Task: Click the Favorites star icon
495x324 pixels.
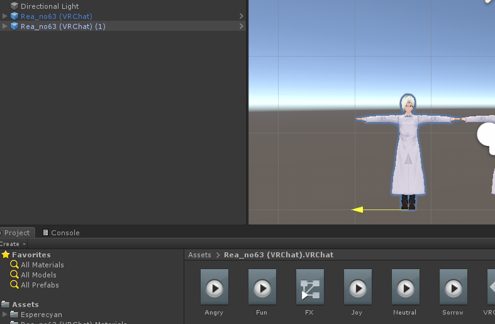Action: tap(6, 255)
